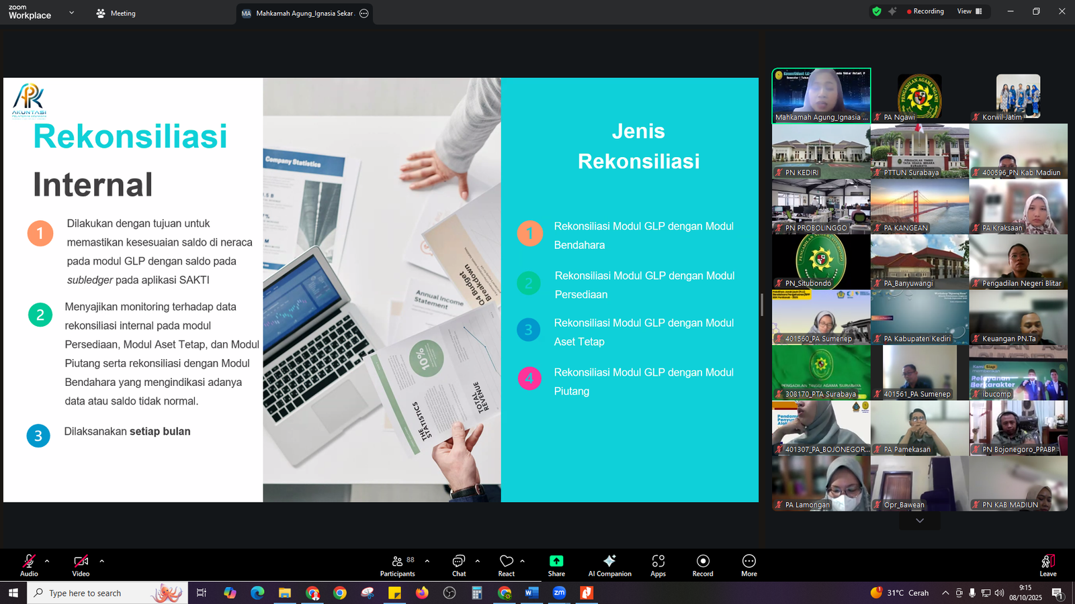Image resolution: width=1075 pixels, height=604 pixels.
Task: Unmute the Audio microphone
Action: coord(29,561)
